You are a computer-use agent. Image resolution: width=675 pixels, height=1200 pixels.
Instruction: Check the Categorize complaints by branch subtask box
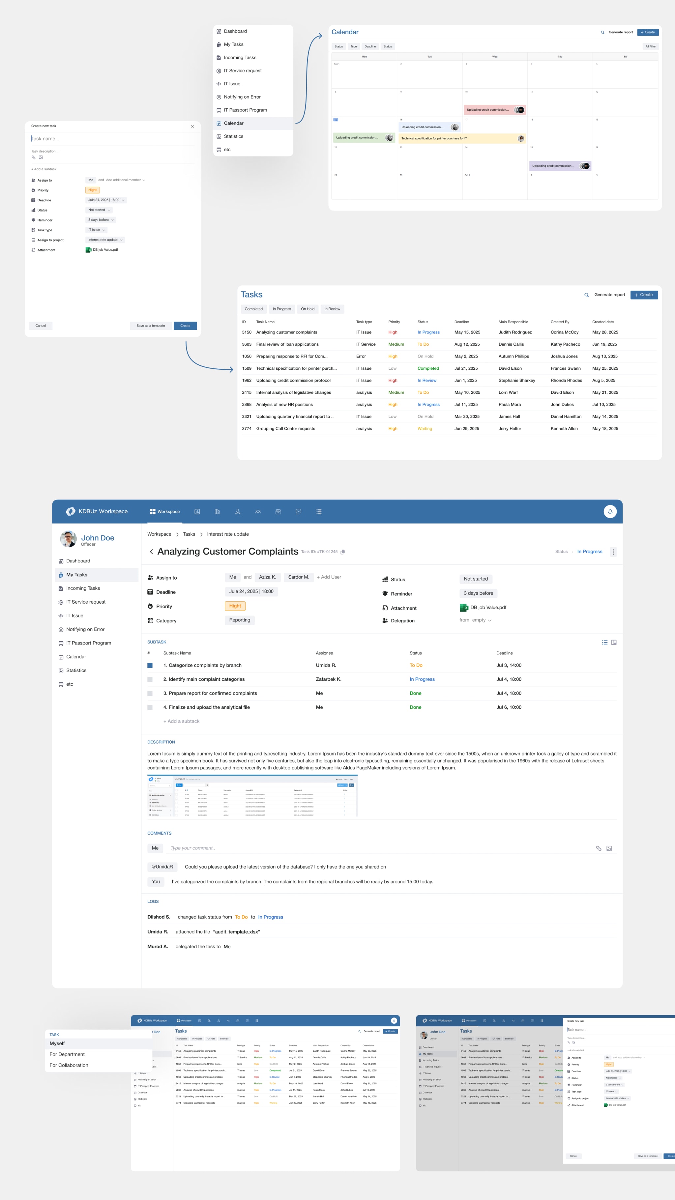click(x=150, y=665)
